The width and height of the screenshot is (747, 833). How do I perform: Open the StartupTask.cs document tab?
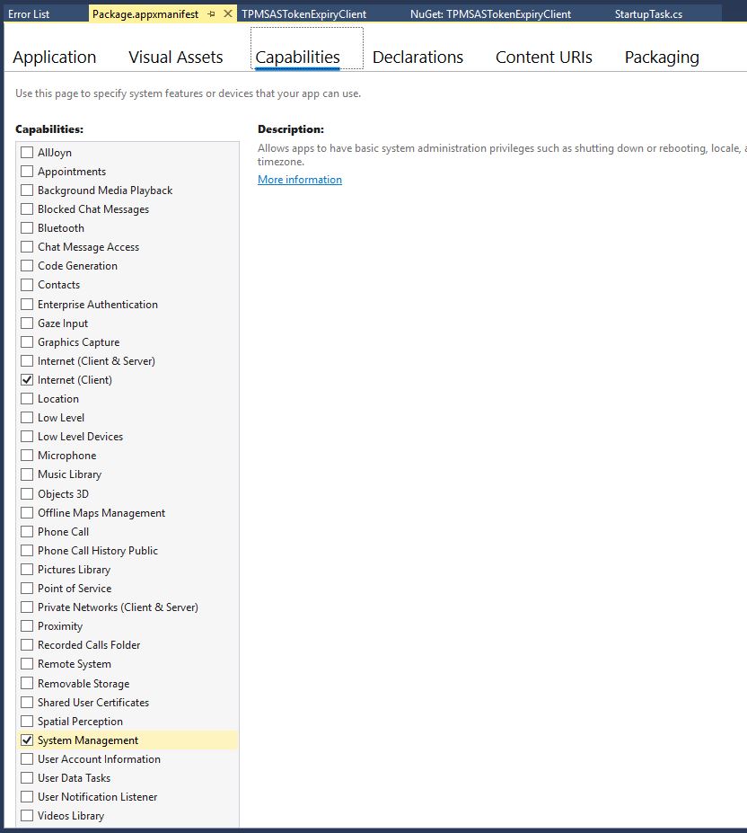(x=648, y=14)
